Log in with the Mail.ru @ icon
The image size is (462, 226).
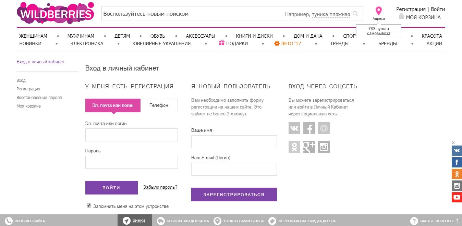(324, 128)
